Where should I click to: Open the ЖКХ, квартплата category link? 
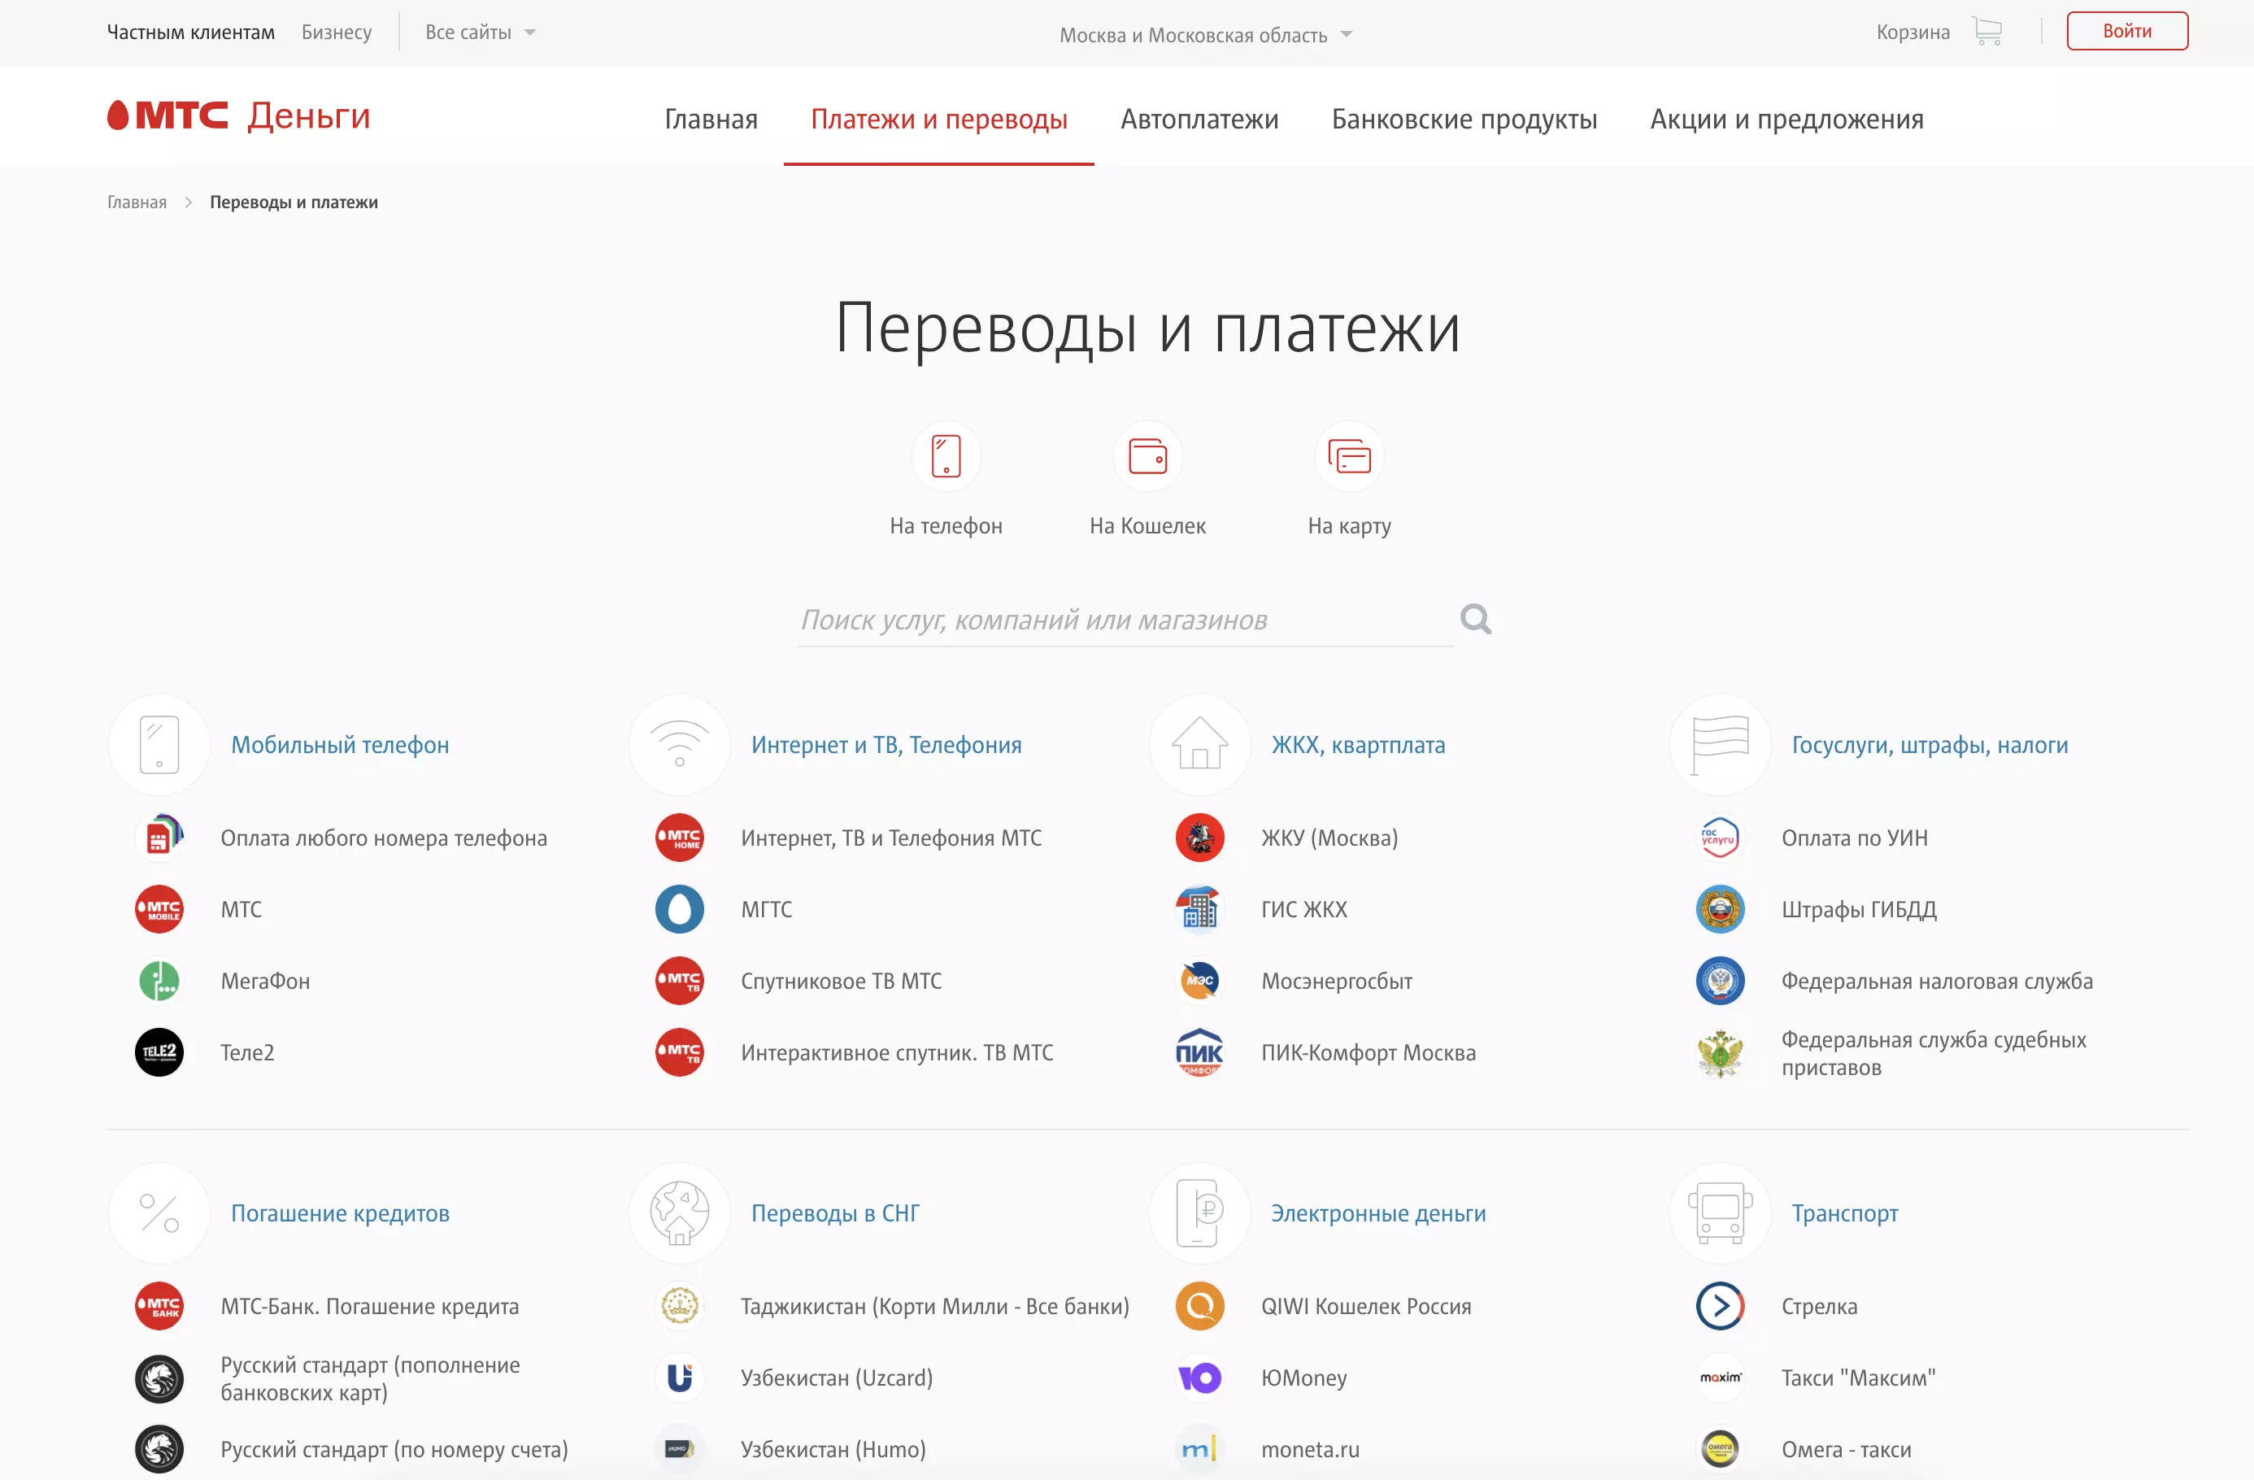coord(1358,745)
